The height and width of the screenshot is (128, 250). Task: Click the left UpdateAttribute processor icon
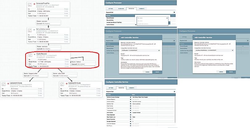pyautogui.click(x=4, y=84)
